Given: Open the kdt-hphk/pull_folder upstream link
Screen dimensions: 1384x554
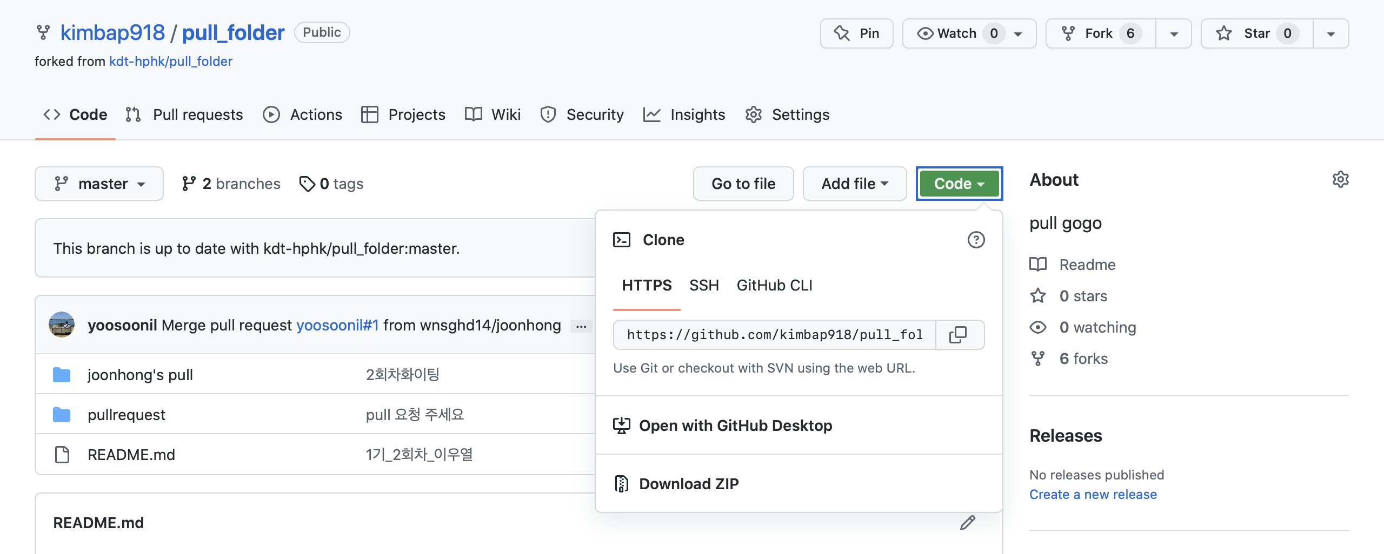Looking at the screenshot, I should (x=171, y=62).
